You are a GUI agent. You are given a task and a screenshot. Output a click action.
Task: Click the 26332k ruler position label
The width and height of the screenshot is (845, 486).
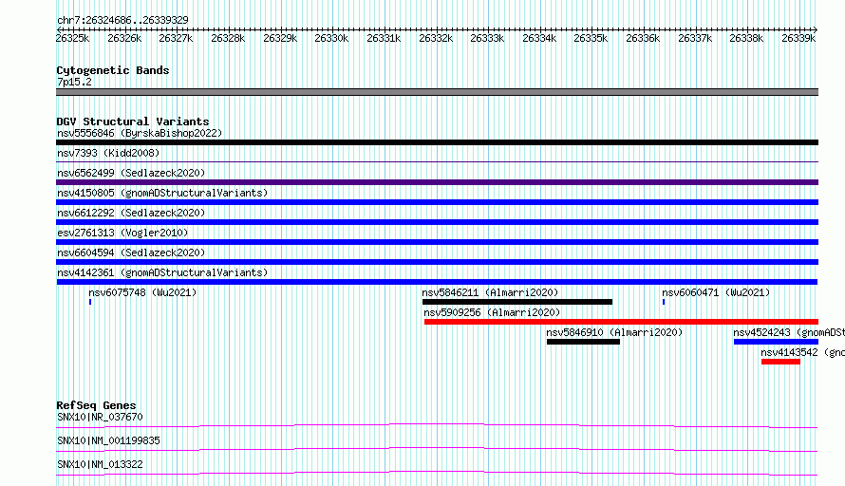436,38
